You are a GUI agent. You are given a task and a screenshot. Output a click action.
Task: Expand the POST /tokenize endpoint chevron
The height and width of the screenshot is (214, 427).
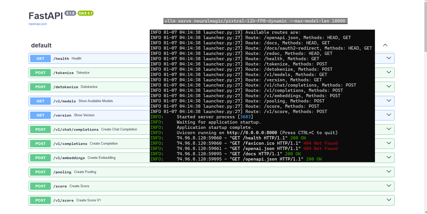389,72
